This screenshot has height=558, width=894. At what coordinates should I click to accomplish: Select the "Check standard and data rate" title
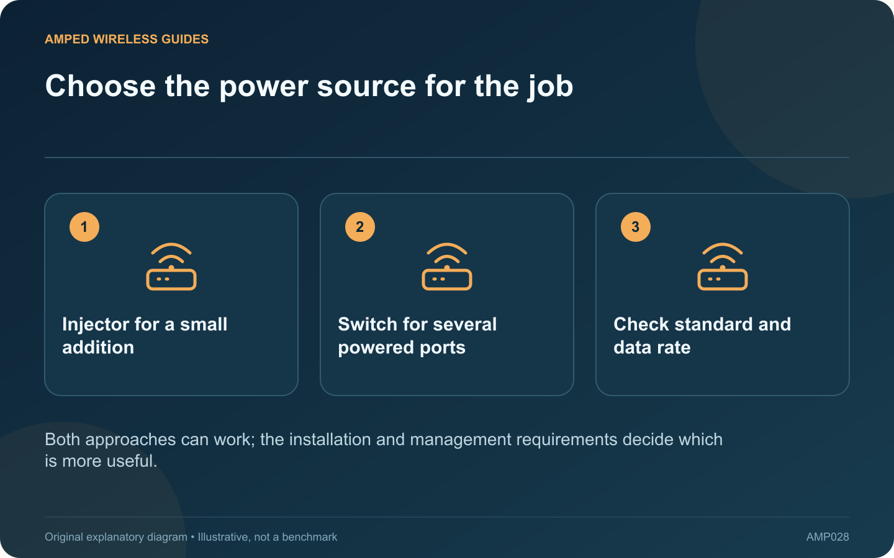[702, 335]
